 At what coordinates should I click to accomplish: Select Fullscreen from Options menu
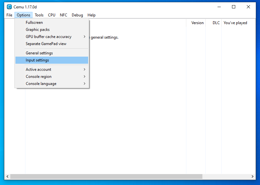pyautogui.click(x=52, y=23)
